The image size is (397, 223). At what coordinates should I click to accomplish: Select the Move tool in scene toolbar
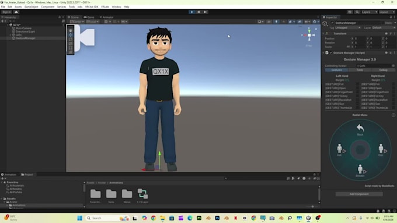[x=71, y=35]
